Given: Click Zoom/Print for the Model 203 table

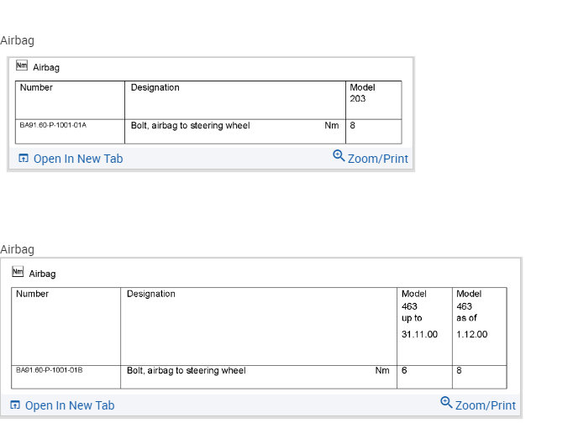Looking at the screenshot, I should coord(377,159).
